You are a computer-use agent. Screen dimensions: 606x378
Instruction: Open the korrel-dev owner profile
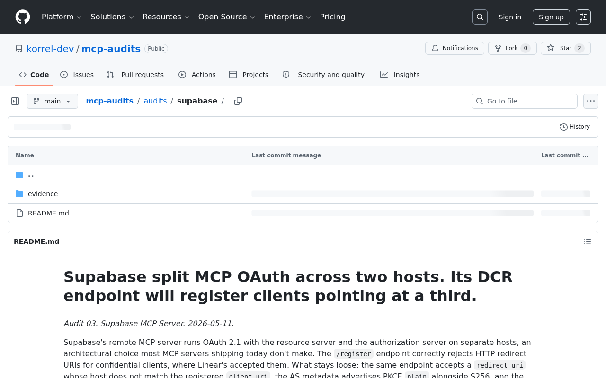(50, 49)
